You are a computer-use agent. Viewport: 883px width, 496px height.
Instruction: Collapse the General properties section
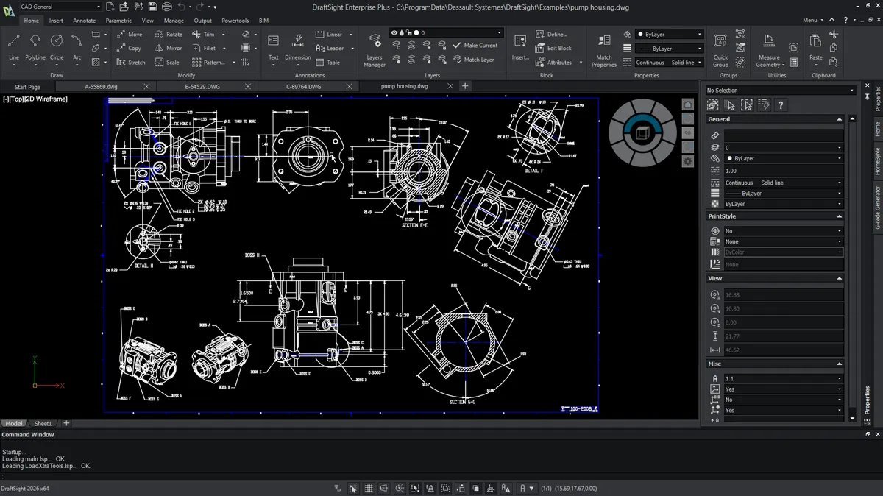pyautogui.click(x=839, y=119)
